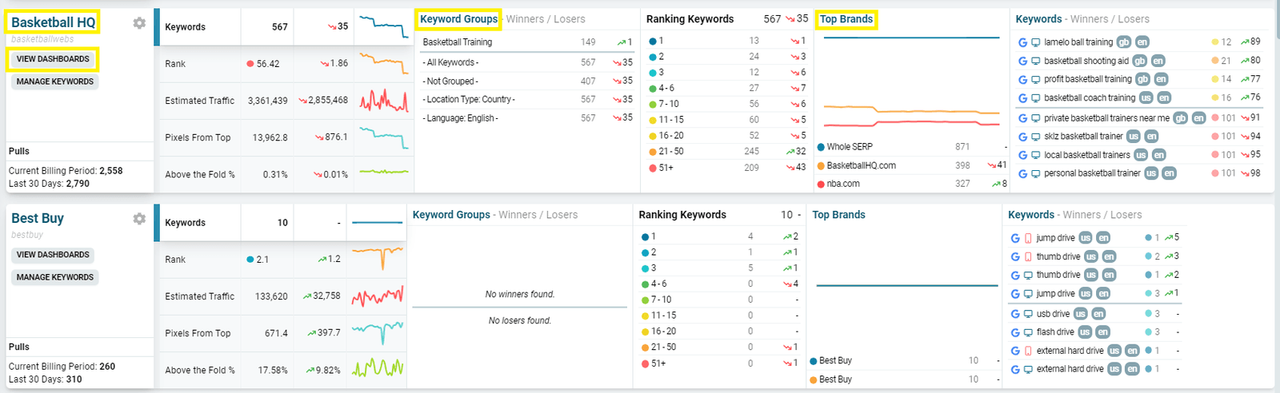Image resolution: width=1280 pixels, height=393 pixels.
Task: Click MANAGE KEYWORDS under Basketball HQ
Action: [55, 81]
